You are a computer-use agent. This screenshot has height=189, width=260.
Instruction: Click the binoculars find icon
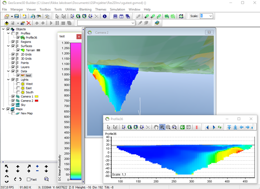pos(39,16)
